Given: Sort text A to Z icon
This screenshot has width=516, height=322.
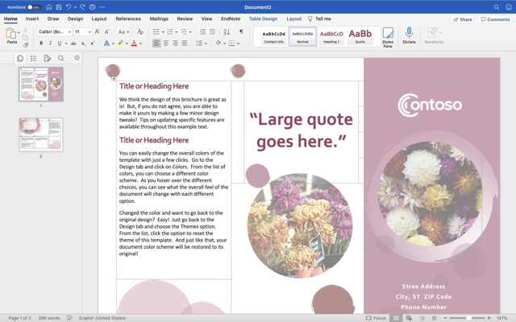Looking at the screenshot, I should 227,32.
